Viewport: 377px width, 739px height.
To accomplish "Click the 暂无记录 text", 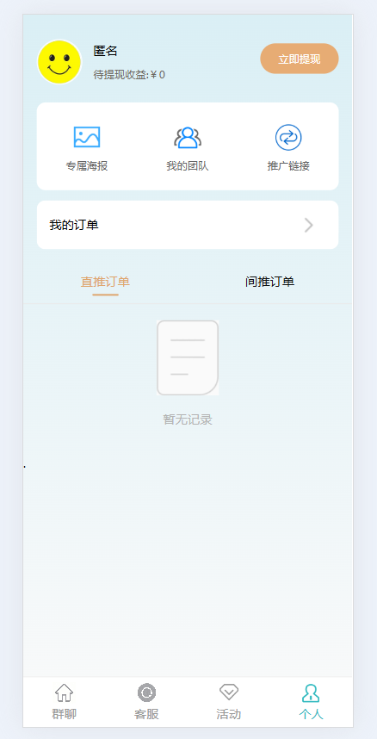I will tap(188, 419).
